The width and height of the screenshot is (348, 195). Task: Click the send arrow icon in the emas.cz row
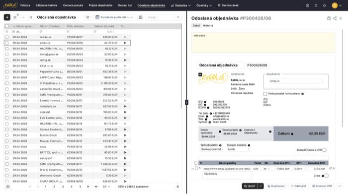click(x=125, y=43)
